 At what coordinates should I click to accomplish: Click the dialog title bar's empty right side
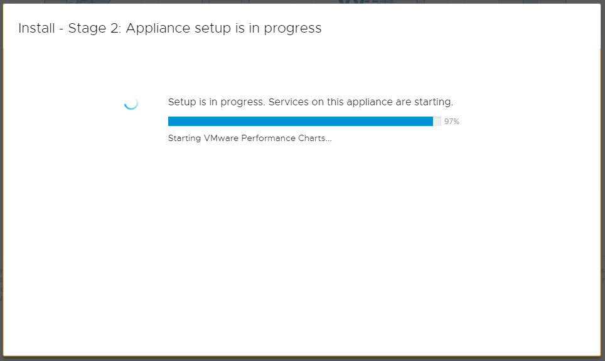[x=490, y=29]
